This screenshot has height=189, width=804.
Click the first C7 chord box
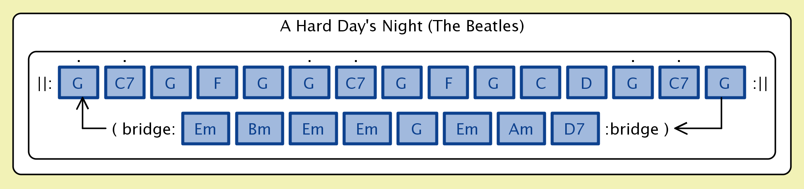[x=125, y=83]
